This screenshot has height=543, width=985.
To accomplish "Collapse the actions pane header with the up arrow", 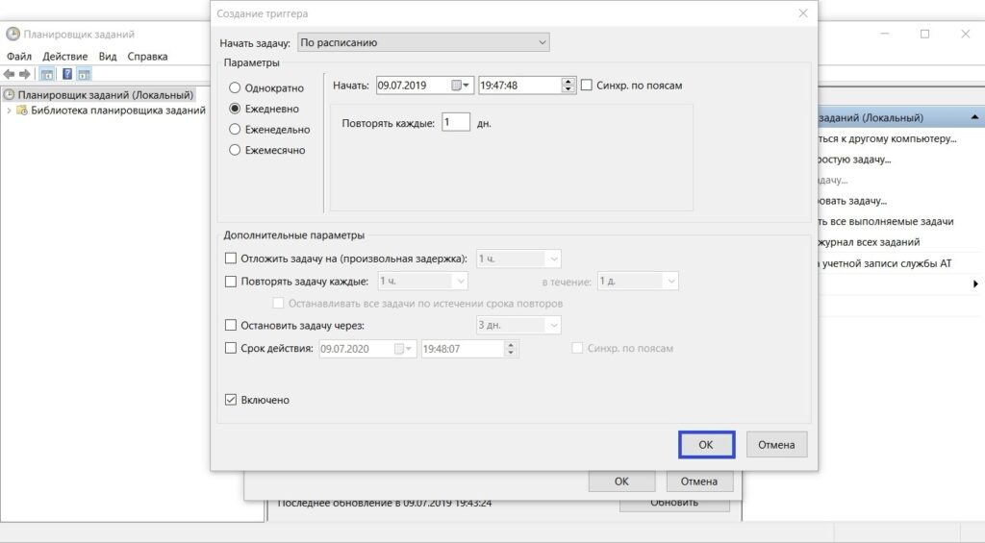I will pyautogui.click(x=974, y=117).
